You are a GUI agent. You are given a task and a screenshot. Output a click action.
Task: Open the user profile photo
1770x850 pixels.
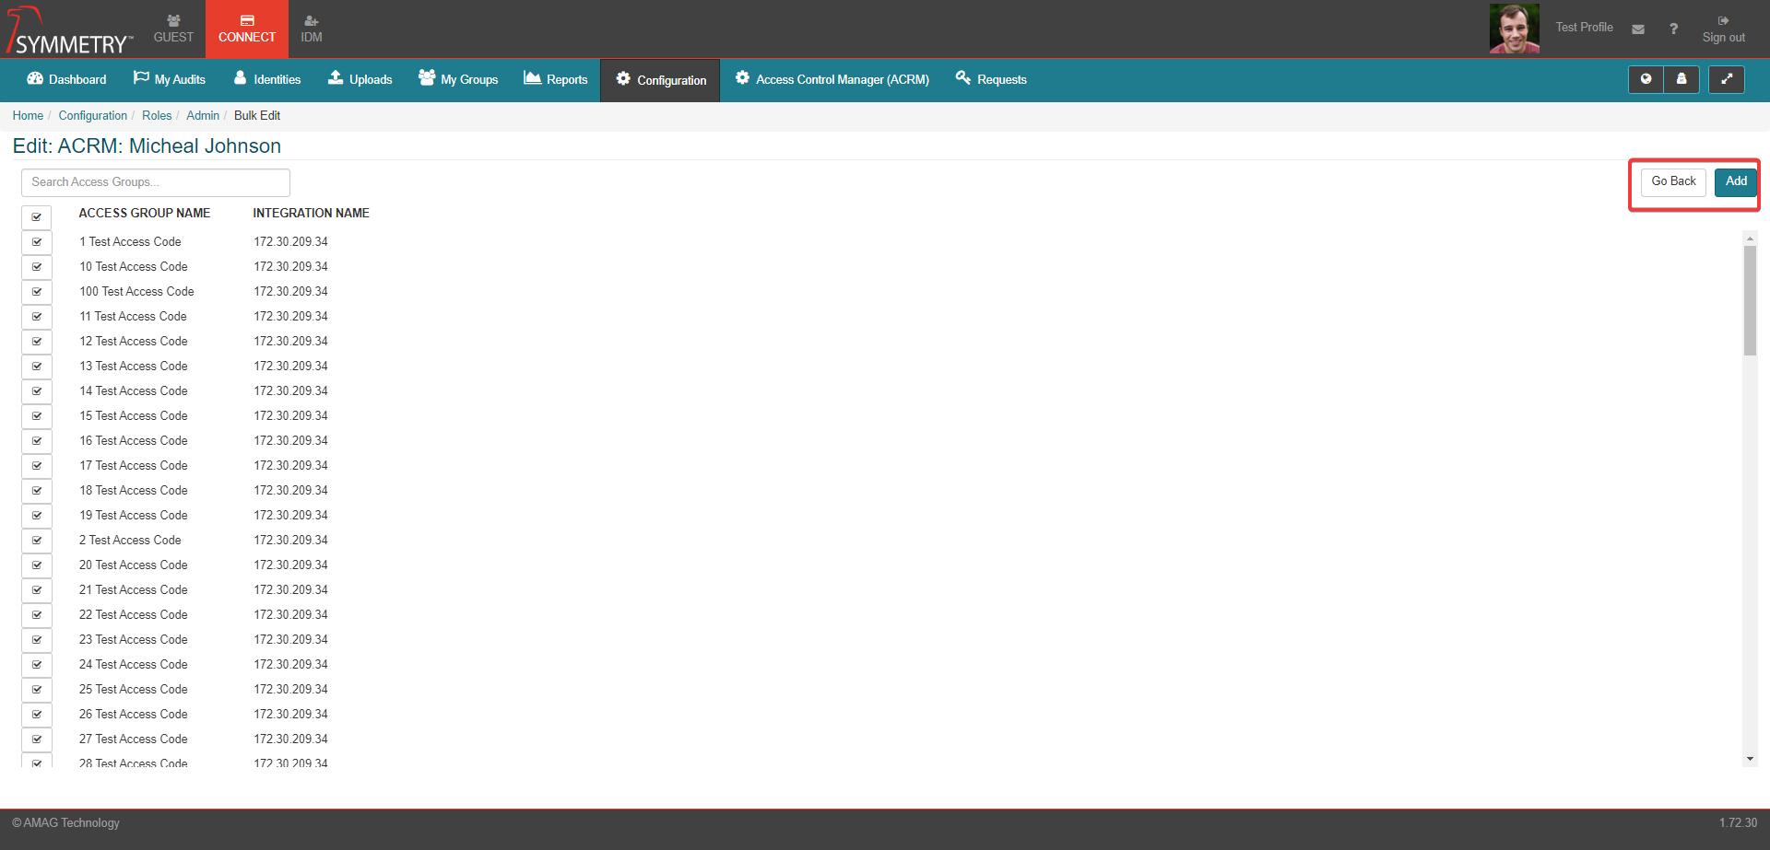1515,29
